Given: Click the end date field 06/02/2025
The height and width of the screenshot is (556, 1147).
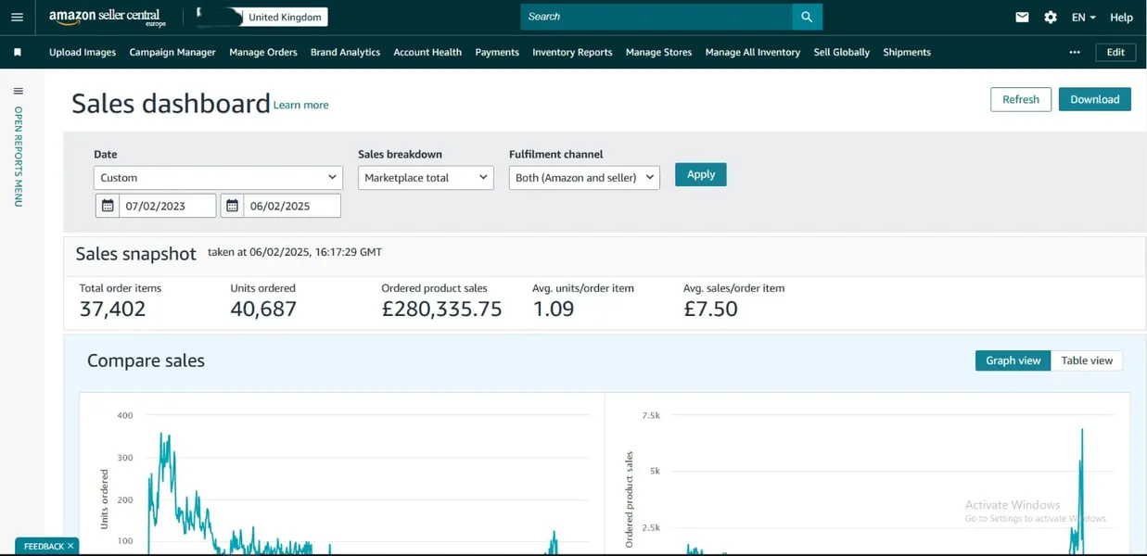Looking at the screenshot, I should tap(292, 206).
